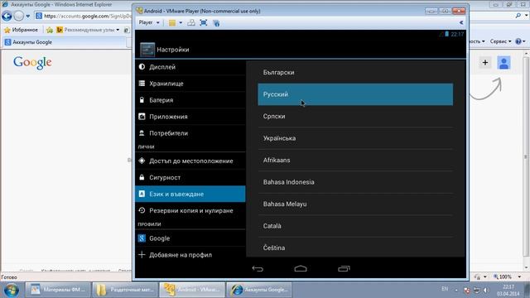Open the Хранилище settings item

[x=190, y=84]
